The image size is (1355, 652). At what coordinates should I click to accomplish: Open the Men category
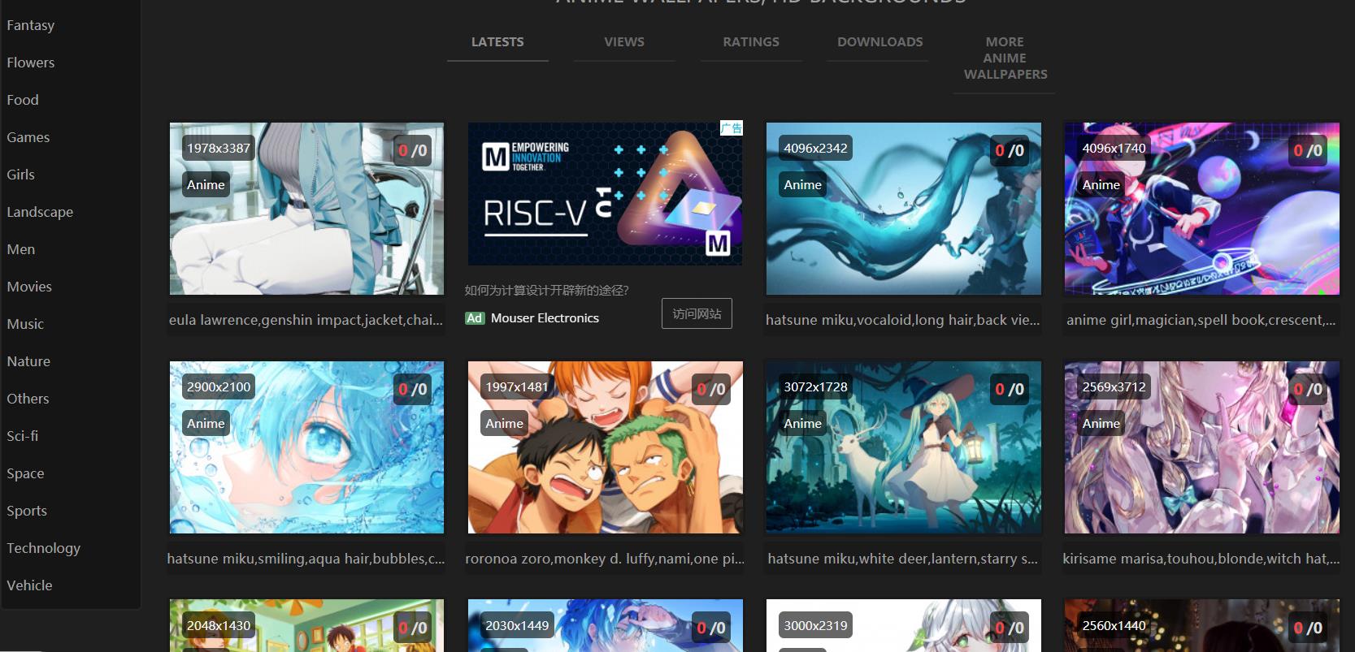click(x=21, y=249)
